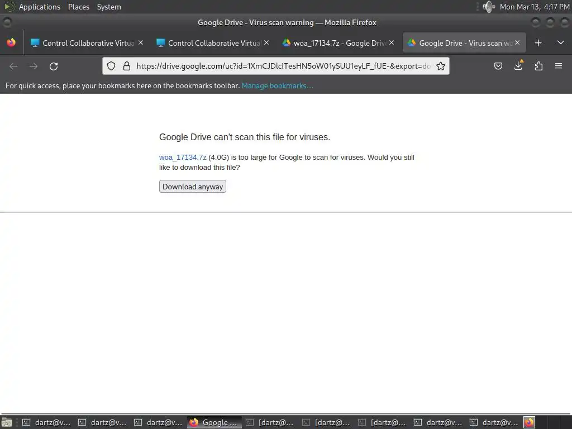572x429 pixels.
Task: Open the volume control icon
Action: 488,7
